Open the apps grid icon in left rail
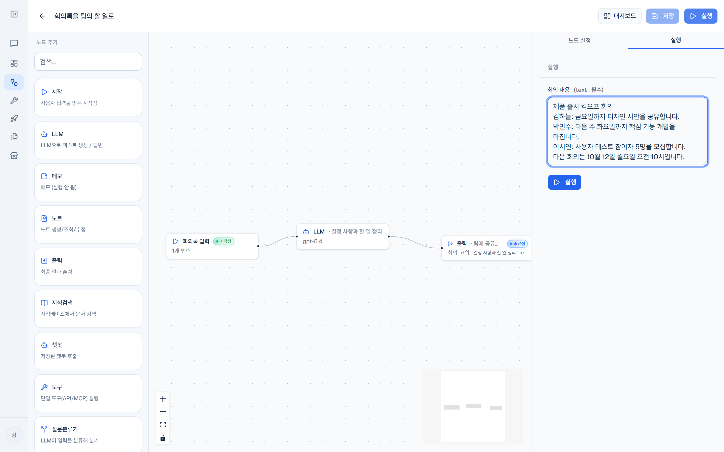The width and height of the screenshot is (724, 452). [14, 63]
